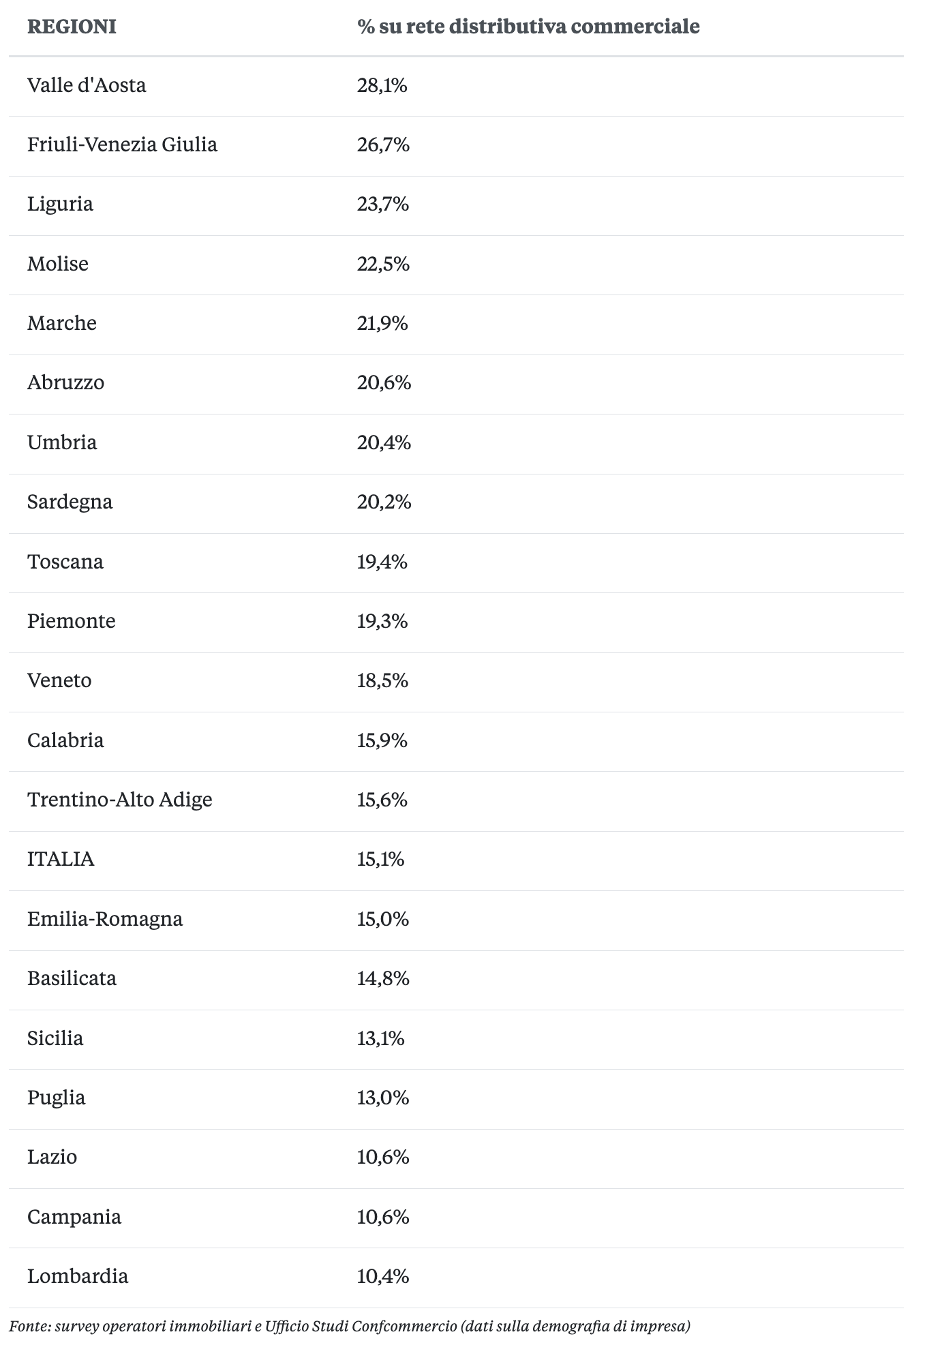Click on the Molise region name

pyautogui.click(x=58, y=264)
